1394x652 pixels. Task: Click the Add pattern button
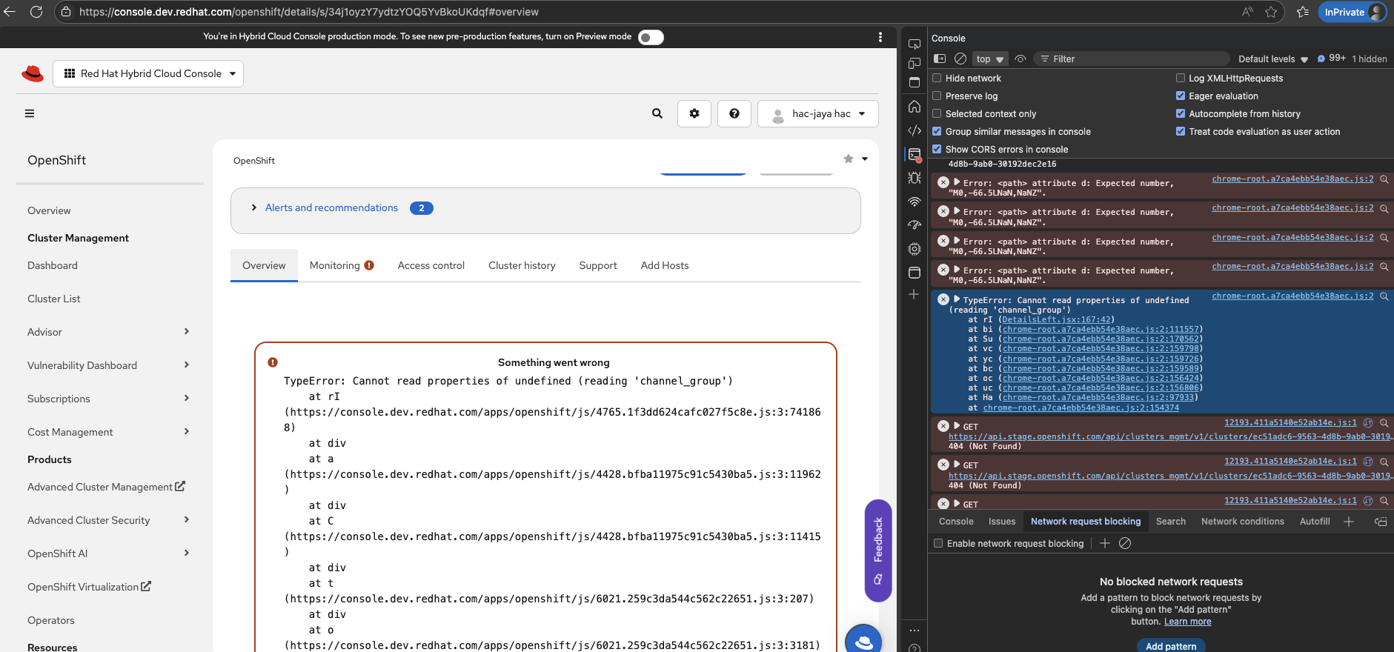click(x=1170, y=645)
